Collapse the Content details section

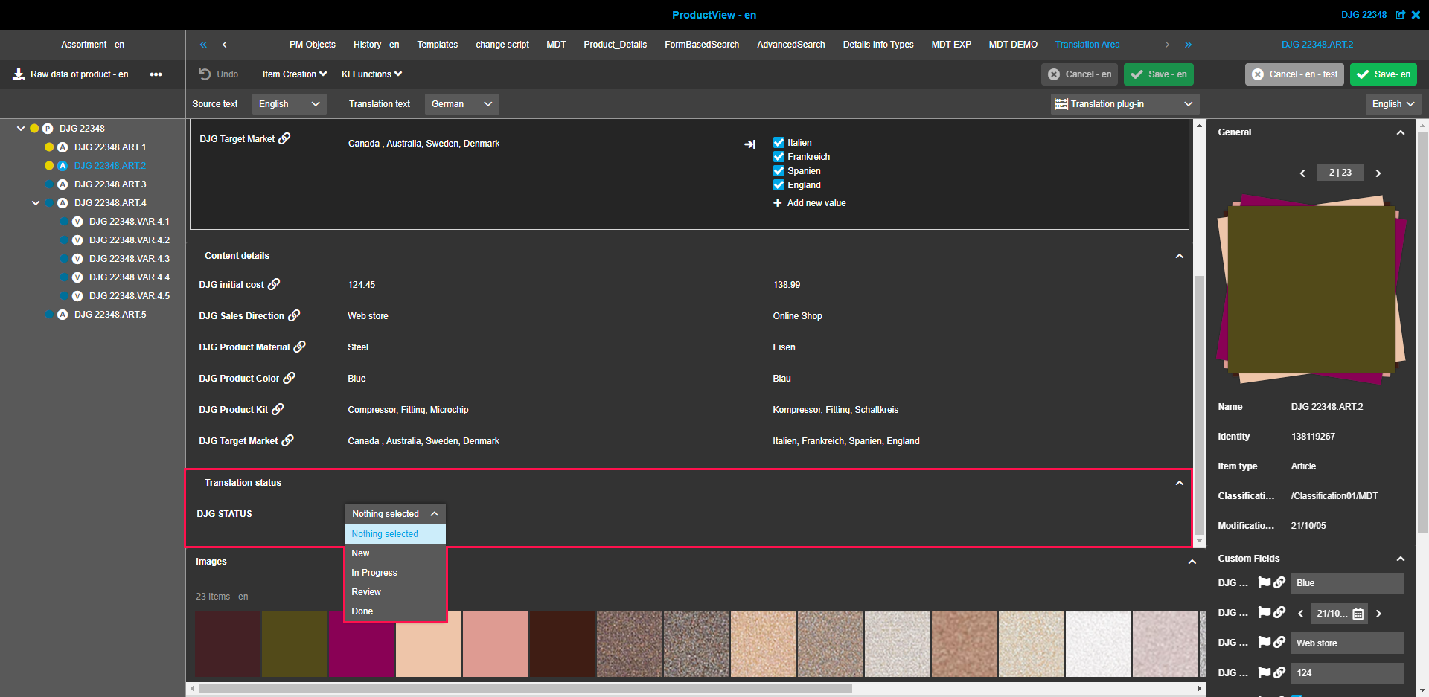click(x=1179, y=256)
